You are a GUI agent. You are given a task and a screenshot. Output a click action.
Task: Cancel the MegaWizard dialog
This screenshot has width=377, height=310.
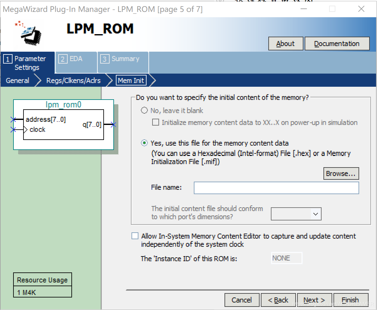click(242, 300)
